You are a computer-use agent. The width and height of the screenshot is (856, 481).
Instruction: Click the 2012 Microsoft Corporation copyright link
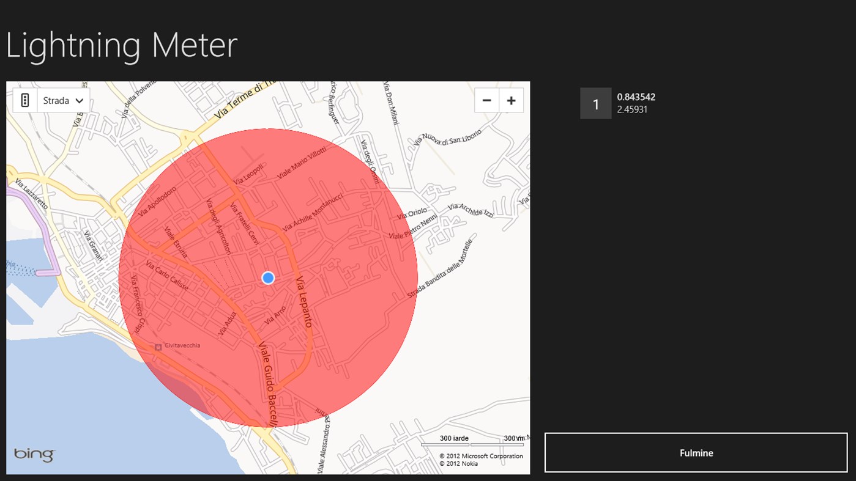pyautogui.click(x=480, y=456)
